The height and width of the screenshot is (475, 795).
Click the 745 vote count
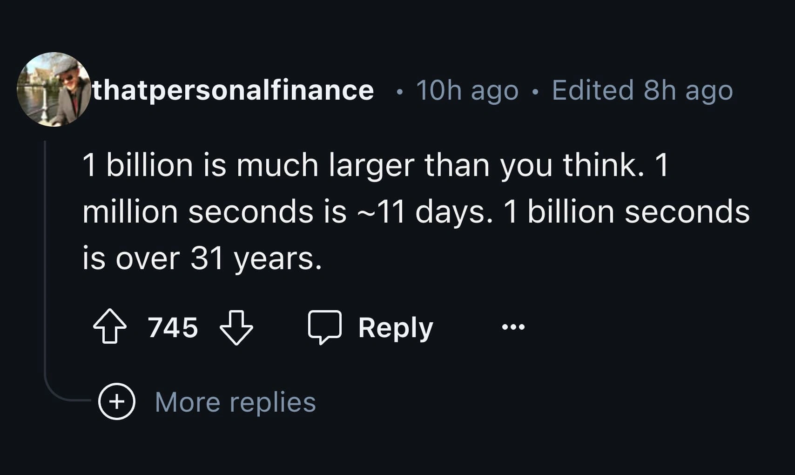point(173,327)
